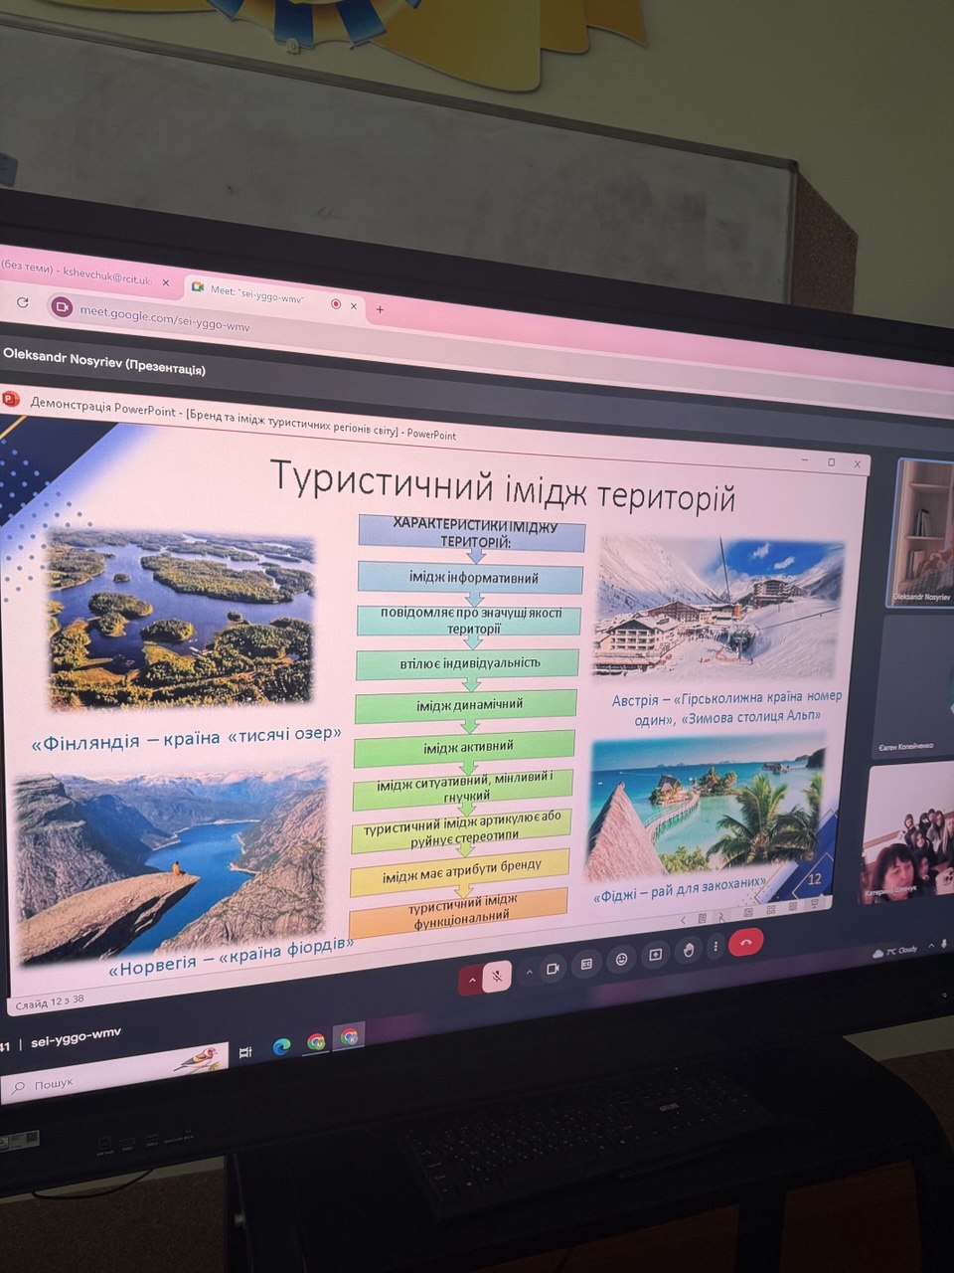Click the PowerPoint icon in presentation title bar
Viewport: 954px width, 1273px height.
(x=12, y=398)
